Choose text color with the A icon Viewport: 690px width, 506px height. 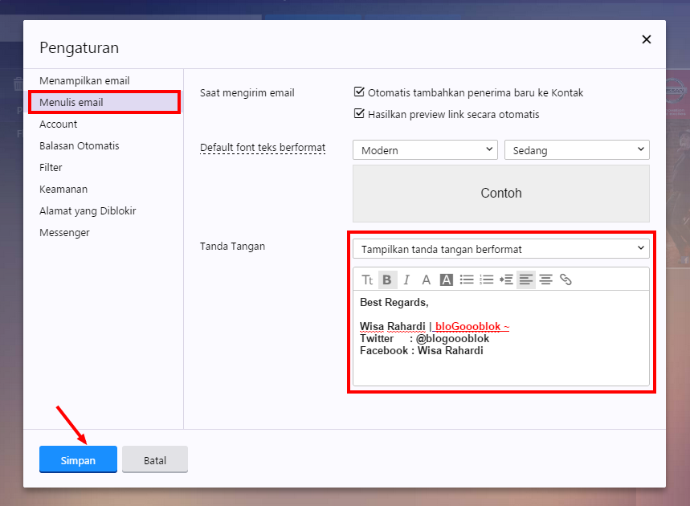(426, 280)
